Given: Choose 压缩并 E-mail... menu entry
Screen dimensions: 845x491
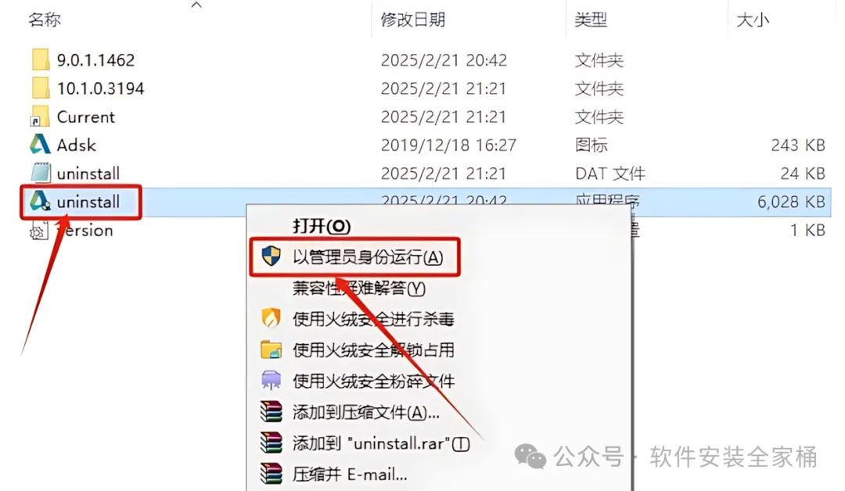Looking at the screenshot, I should pos(350,475).
